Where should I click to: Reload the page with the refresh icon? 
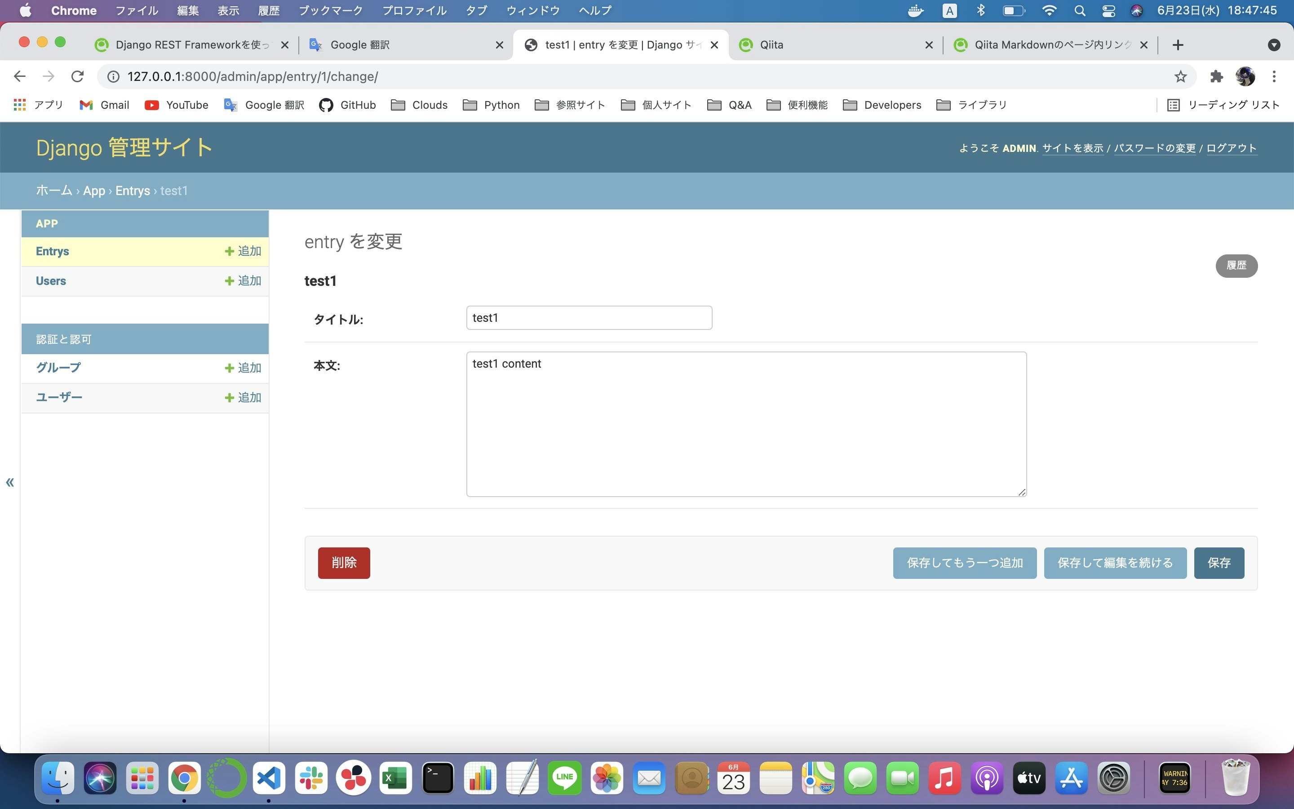78,76
